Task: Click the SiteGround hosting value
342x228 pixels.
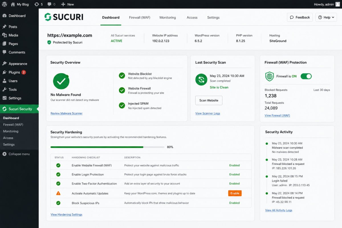Action: coord(278,41)
